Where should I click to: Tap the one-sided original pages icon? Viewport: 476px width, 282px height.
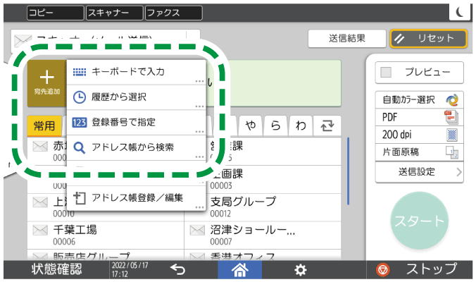point(452,152)
